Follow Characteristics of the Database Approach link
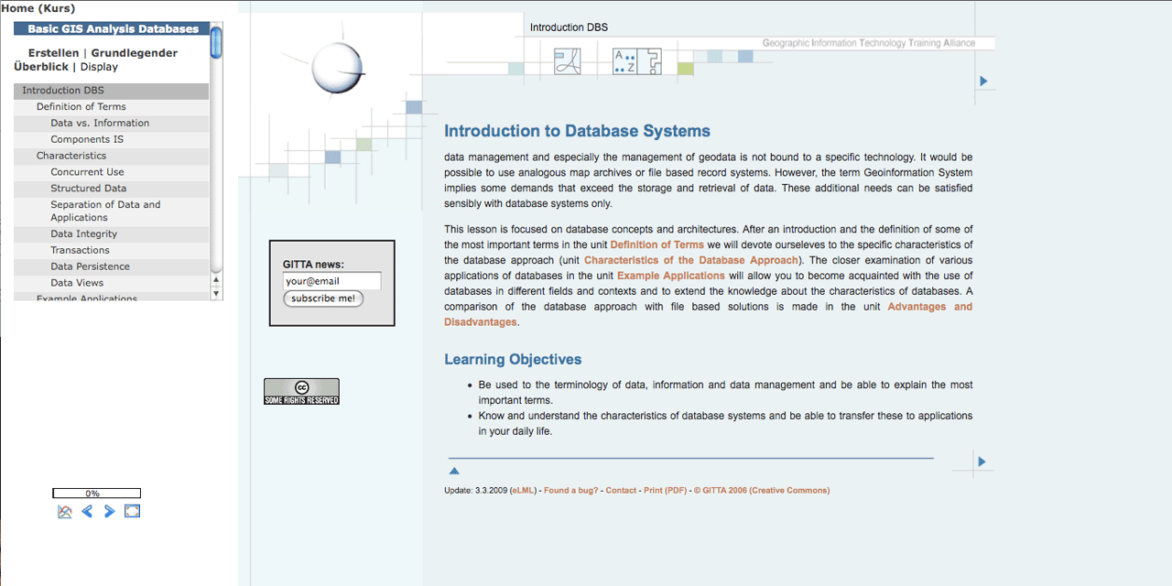The height and width of the screenshot is (586, 1172). [690, 260]
